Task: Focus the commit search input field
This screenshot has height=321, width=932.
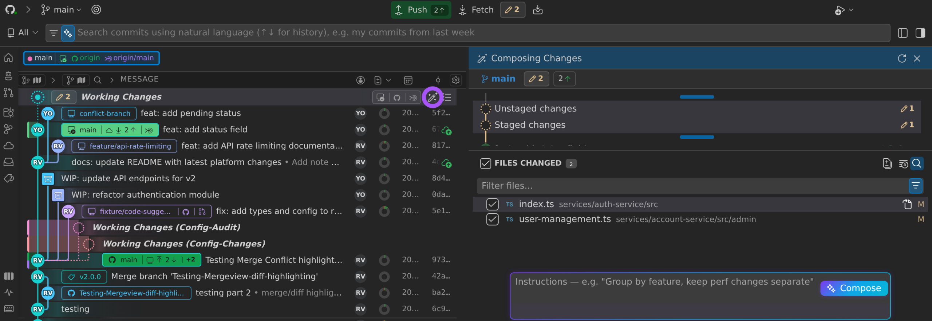Action: tap(482, 33)
